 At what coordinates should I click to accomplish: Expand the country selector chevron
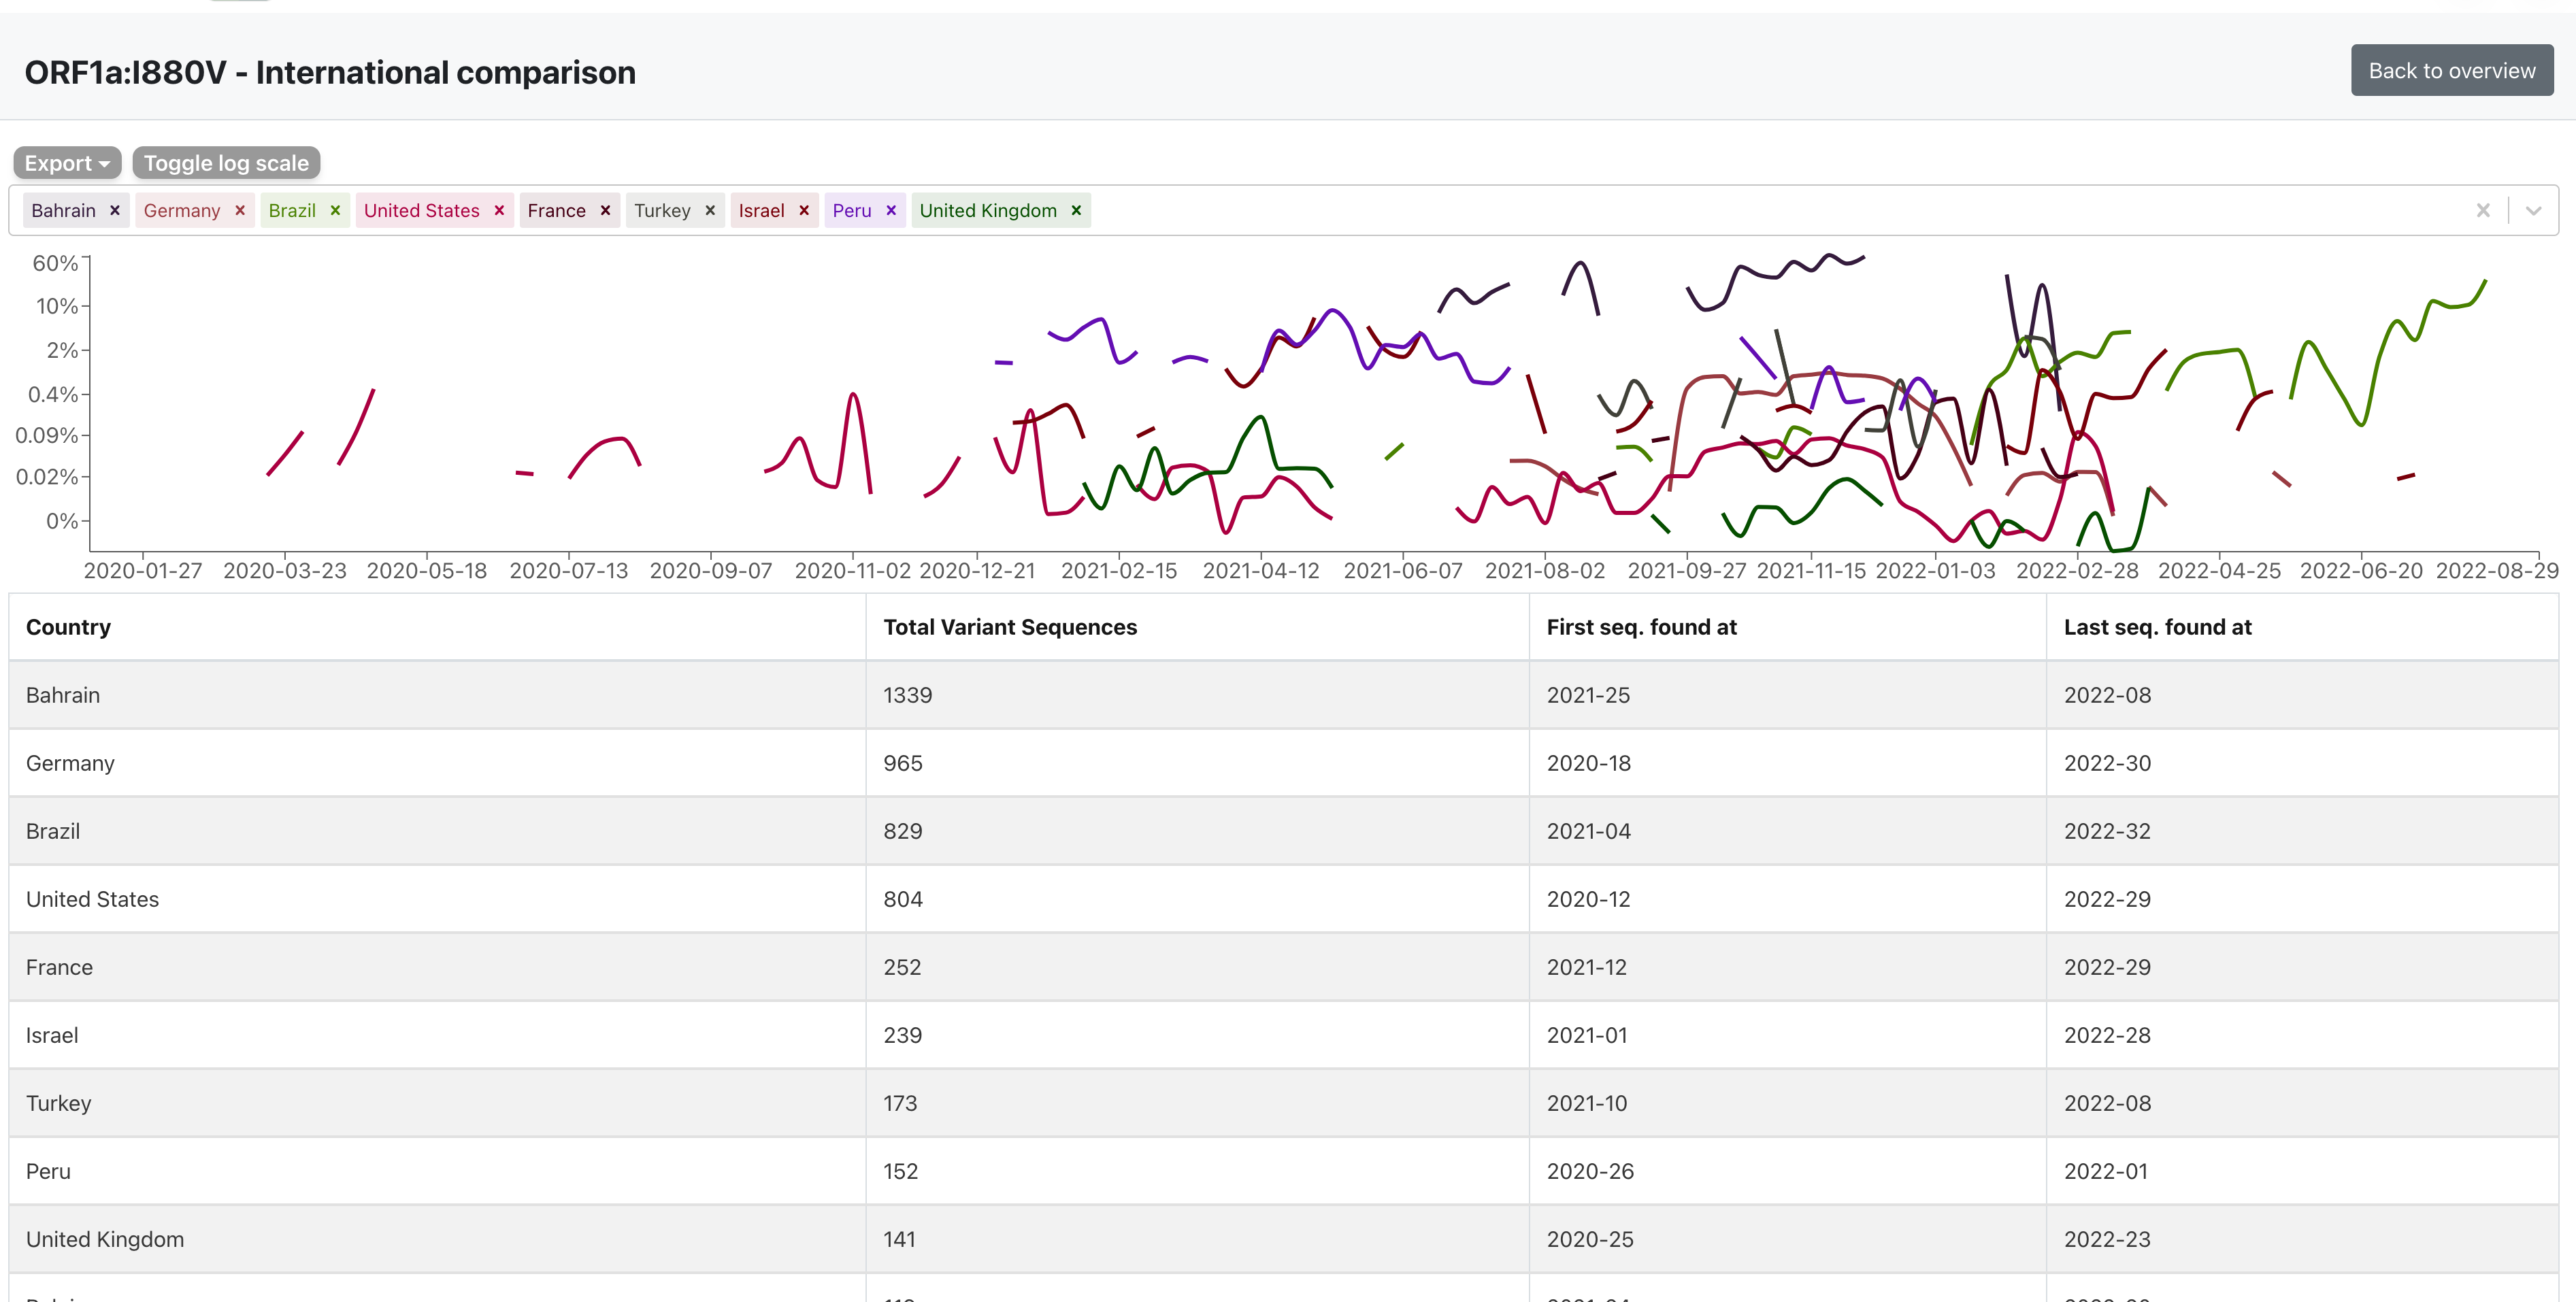pos(2533,210)
